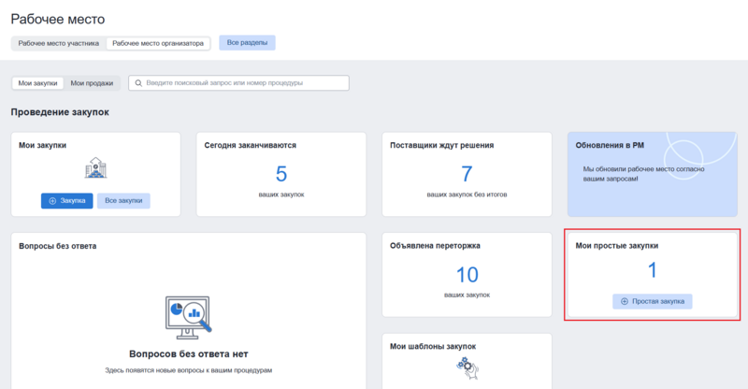This screenshot has height=389, width=748.
Task: Click the building icon in Мои закупки card
Action: pos(95,169)
